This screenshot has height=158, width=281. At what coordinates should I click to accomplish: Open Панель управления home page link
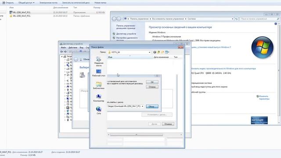pyautogui.click(x=126, y=27)
